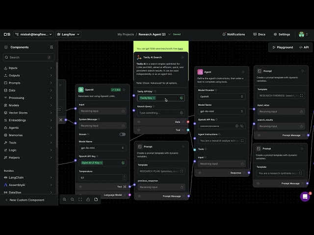Click the Components panel sidebar icon

coord(6,47)
